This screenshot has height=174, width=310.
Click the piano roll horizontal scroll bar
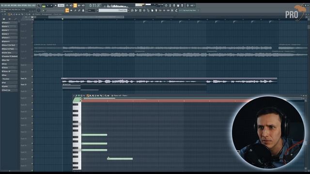click(99, 99)
